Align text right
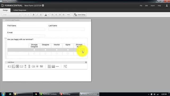This screenshot has height=96, width=170. point(60,15)
